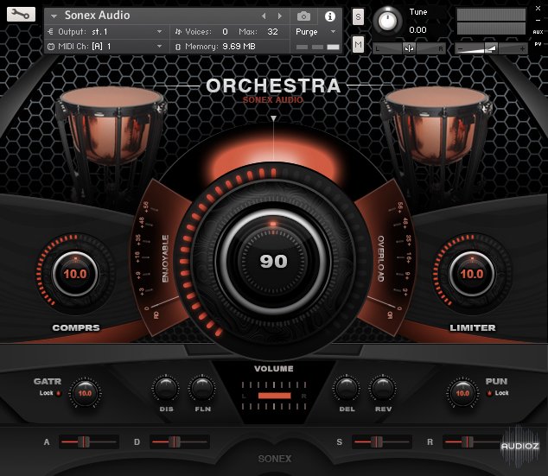
Task: Click the memory chip icon
Action: [x=178, y=47]
